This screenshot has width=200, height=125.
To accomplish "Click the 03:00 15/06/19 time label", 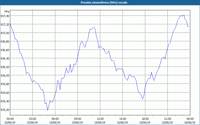I will [32, 121].
